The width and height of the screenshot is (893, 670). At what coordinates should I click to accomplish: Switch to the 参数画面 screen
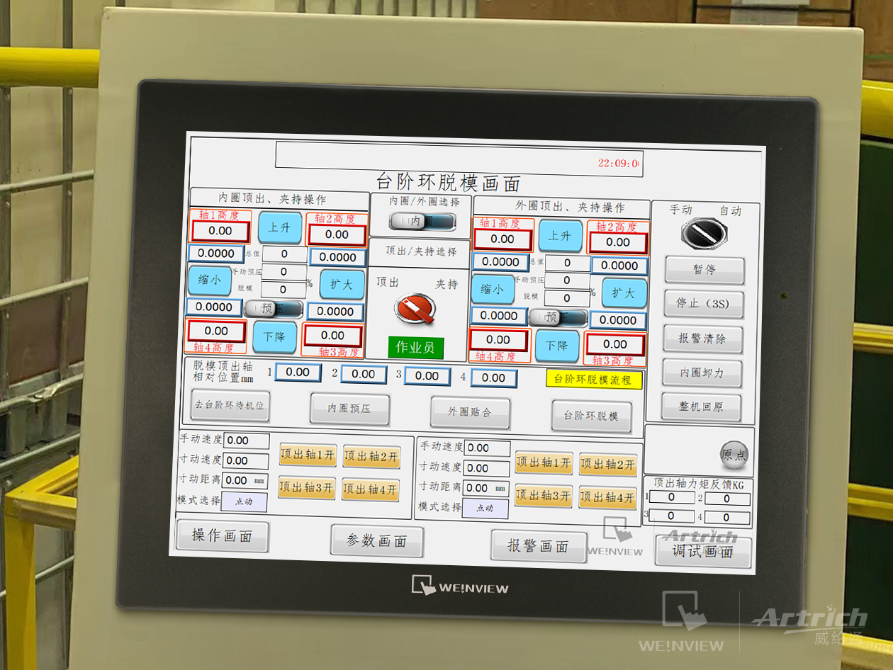point(376,542)
